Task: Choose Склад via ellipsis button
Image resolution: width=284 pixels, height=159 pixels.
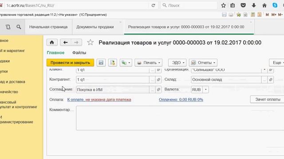Action: tap(264, 79)
